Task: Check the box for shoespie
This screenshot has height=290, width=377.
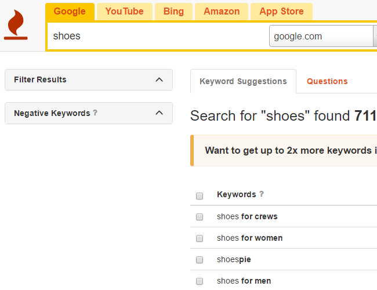Action: 200,260
